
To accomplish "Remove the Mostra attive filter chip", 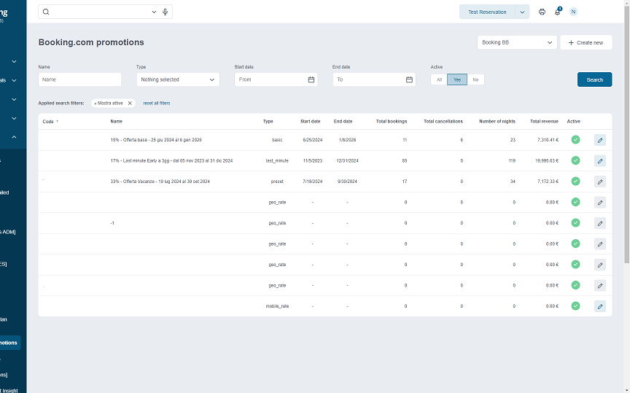I will click(130, 104).
